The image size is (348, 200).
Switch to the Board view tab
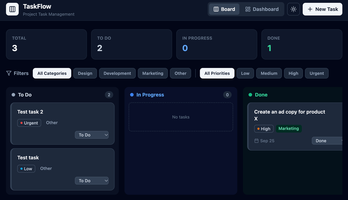[224, 9]
